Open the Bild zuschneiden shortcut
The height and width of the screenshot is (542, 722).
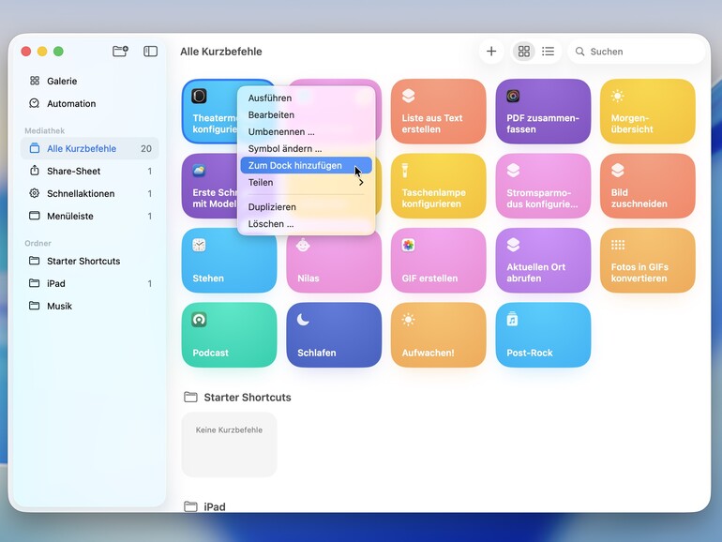coord(648,186)
